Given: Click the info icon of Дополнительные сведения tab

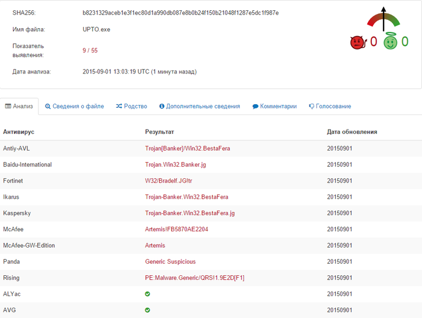Looking at the screenshot, I should click(x=162, y=106).
